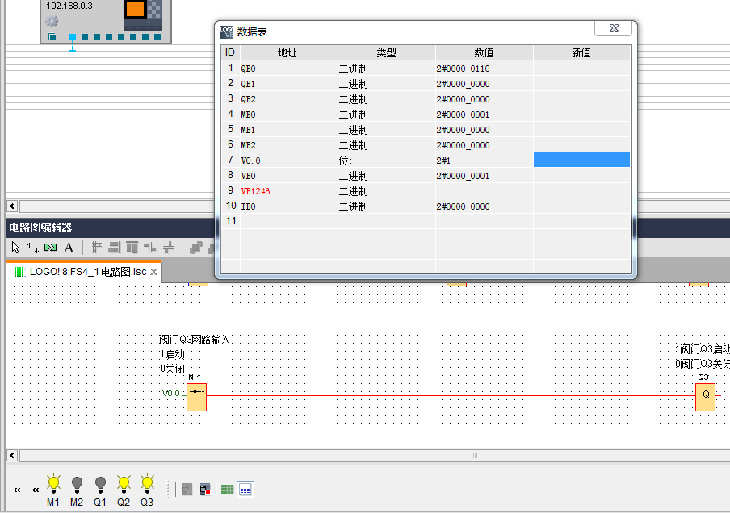Click the 二进制 type cell for VB0
The width and height of the screenshot is (730, 513).
pyautogui.click(x=387, y=176)
